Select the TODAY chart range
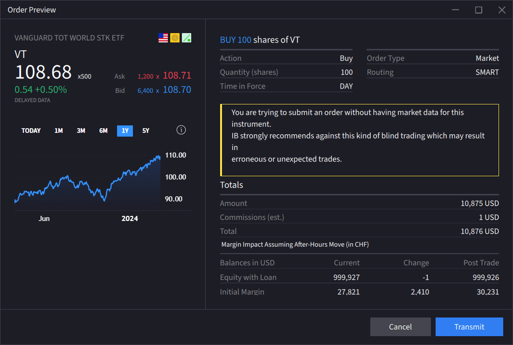 [31, 131]
